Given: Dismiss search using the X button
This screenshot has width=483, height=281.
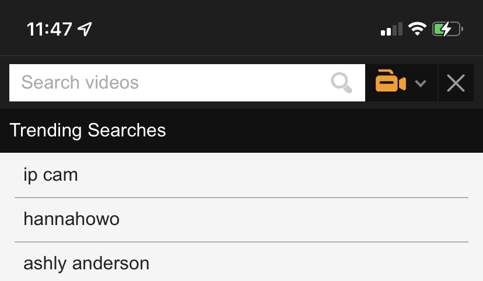Looking at the screenshot, I should click(456, 83).
